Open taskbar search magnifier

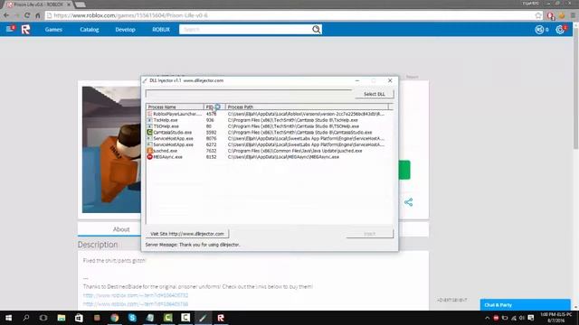26,318
